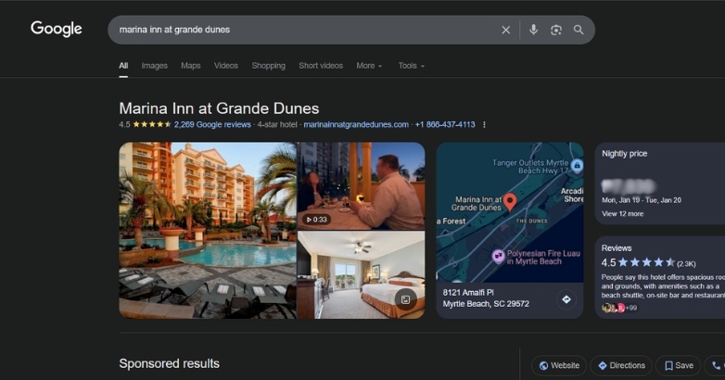The width and height of the screenshot is (725, 380).
Task: Open the resort pool photo
Action: [208, 230]
